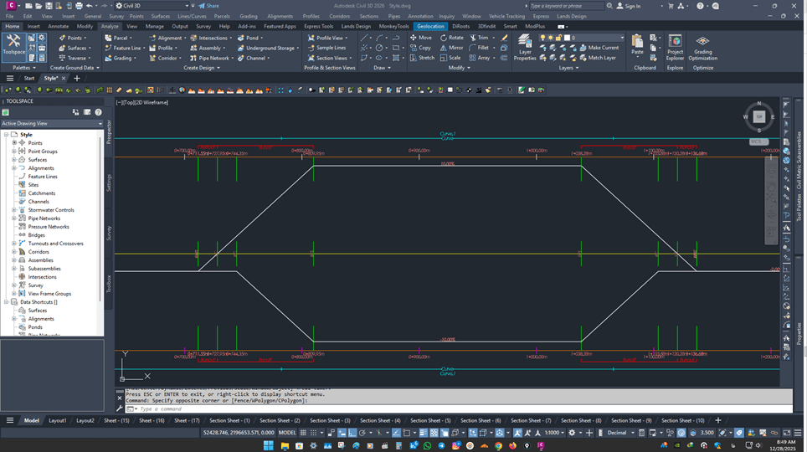807x452 pixels.
Task: Click the command line input field
Action: (452, 408)
